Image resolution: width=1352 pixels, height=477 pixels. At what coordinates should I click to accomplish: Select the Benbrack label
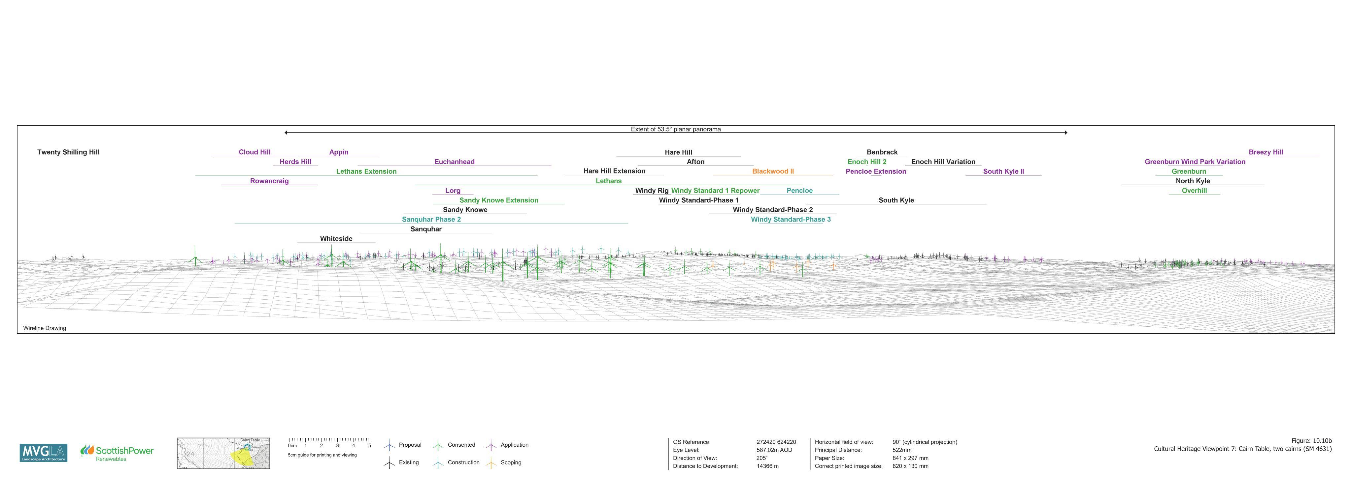point(882,153)
